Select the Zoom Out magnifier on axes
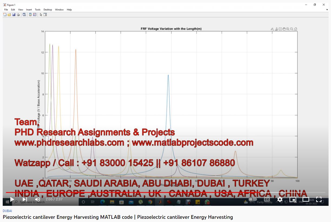This screenshot has height=222, width=331. pos(292,29)
